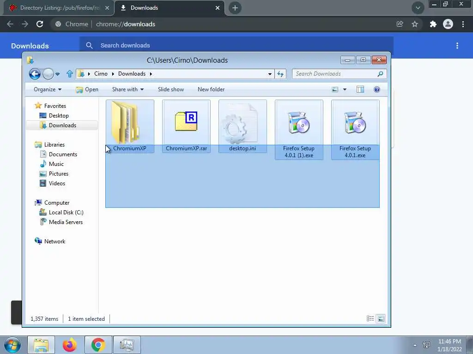
Task: Expand arrow after Cirno breadcrumb
Action: pyautogui.click(x=113, y=74)
